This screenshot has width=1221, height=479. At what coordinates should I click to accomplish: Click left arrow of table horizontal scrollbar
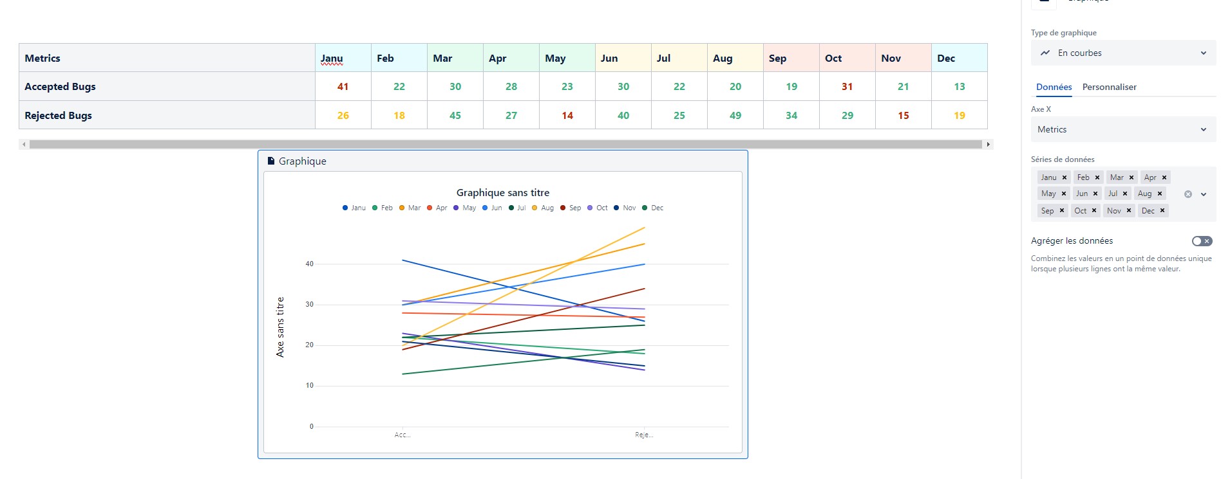point(24,144)
